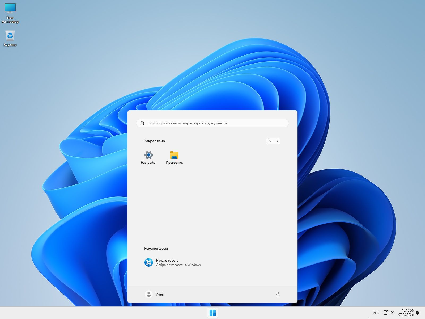Expand the Все apps chevron
425x319 pixels.
(277, 141)
